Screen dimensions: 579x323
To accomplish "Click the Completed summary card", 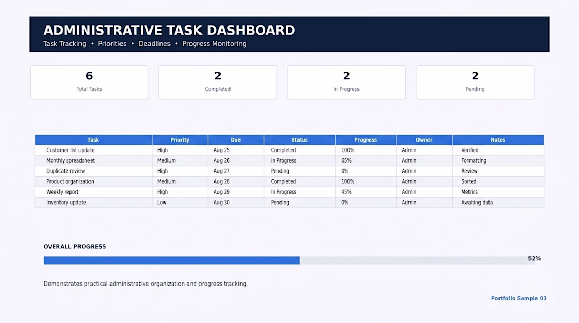I will (x=218, y=82).
